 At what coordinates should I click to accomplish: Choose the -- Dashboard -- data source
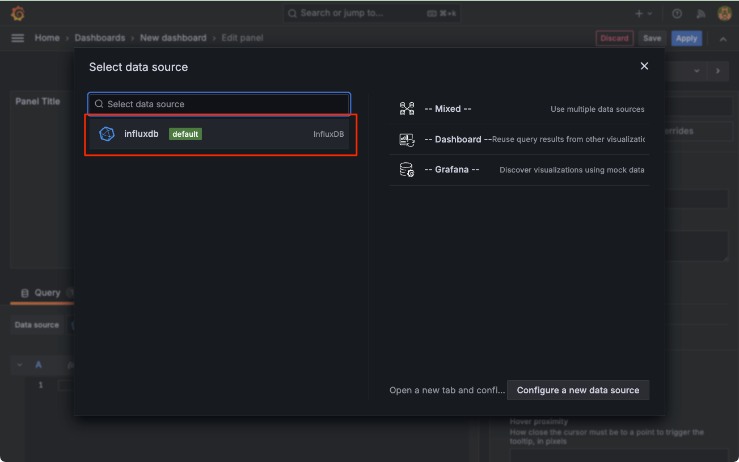click(x=520, y=140)
